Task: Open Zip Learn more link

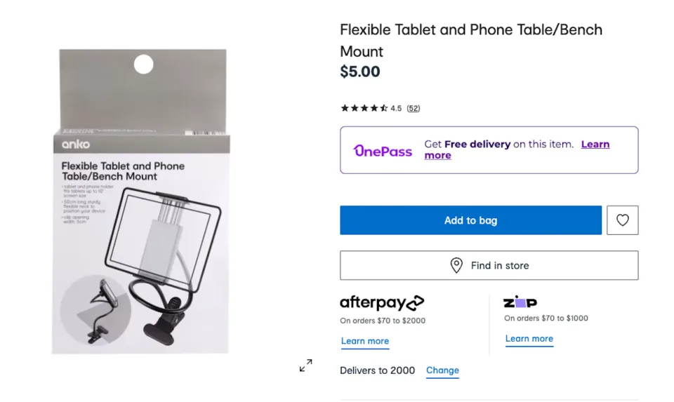Action: pos(529,338)
